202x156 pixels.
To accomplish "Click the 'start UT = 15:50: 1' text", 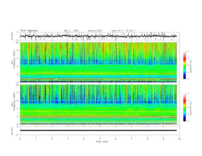I will point(123,31).
